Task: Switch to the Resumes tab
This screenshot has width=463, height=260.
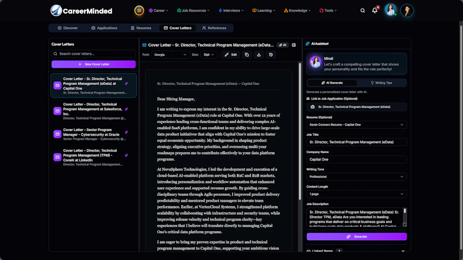Action: [141, 28]
